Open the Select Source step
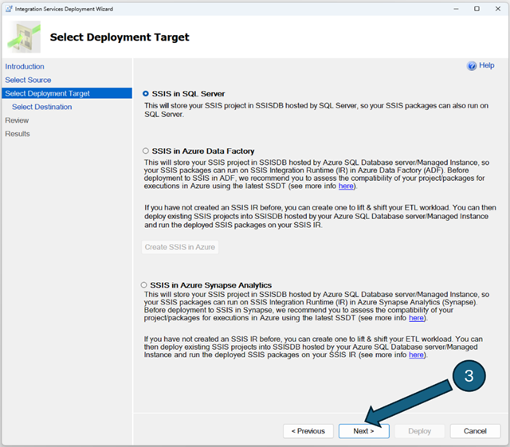The height and width of the screenshot is (447, 510). pyautogui.click(x=28, y=80)
